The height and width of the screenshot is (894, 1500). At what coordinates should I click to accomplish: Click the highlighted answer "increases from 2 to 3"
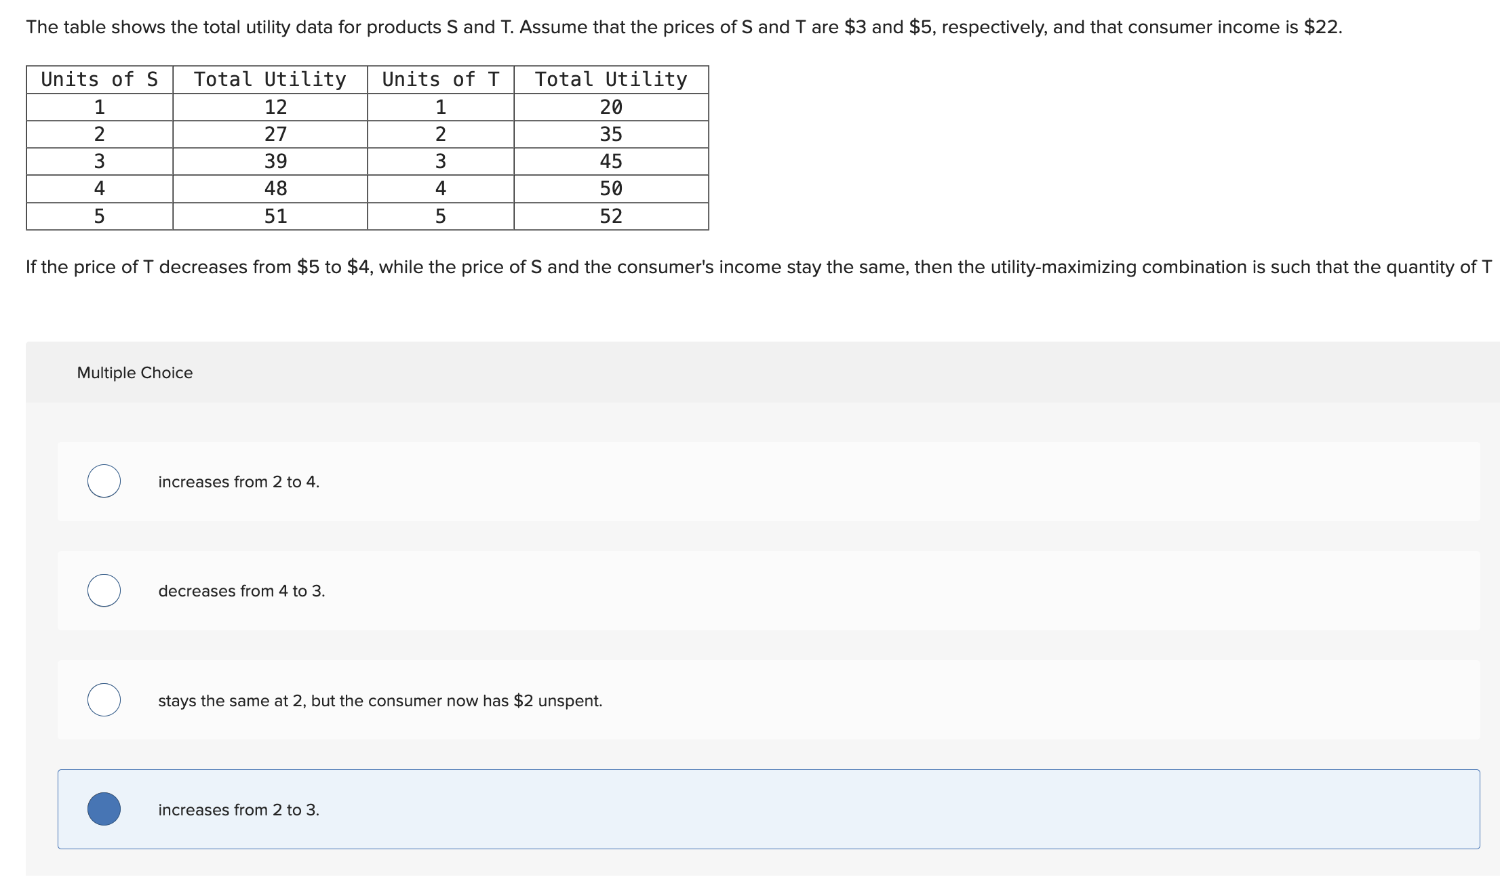pos(237,809)
